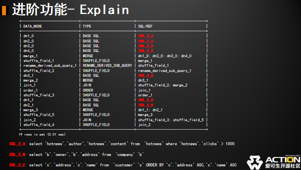
Task: Click the red SQL_X_B reference in table
Action: (x=146, y=75)
